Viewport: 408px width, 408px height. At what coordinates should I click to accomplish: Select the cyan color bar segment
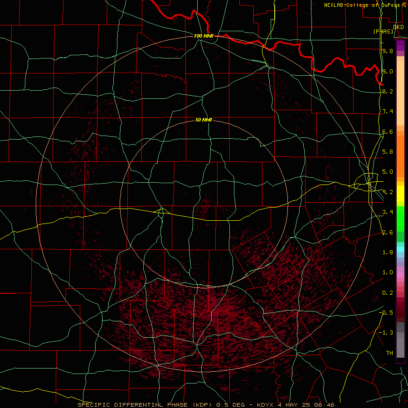pyautogui.click(x=400, y=249)
